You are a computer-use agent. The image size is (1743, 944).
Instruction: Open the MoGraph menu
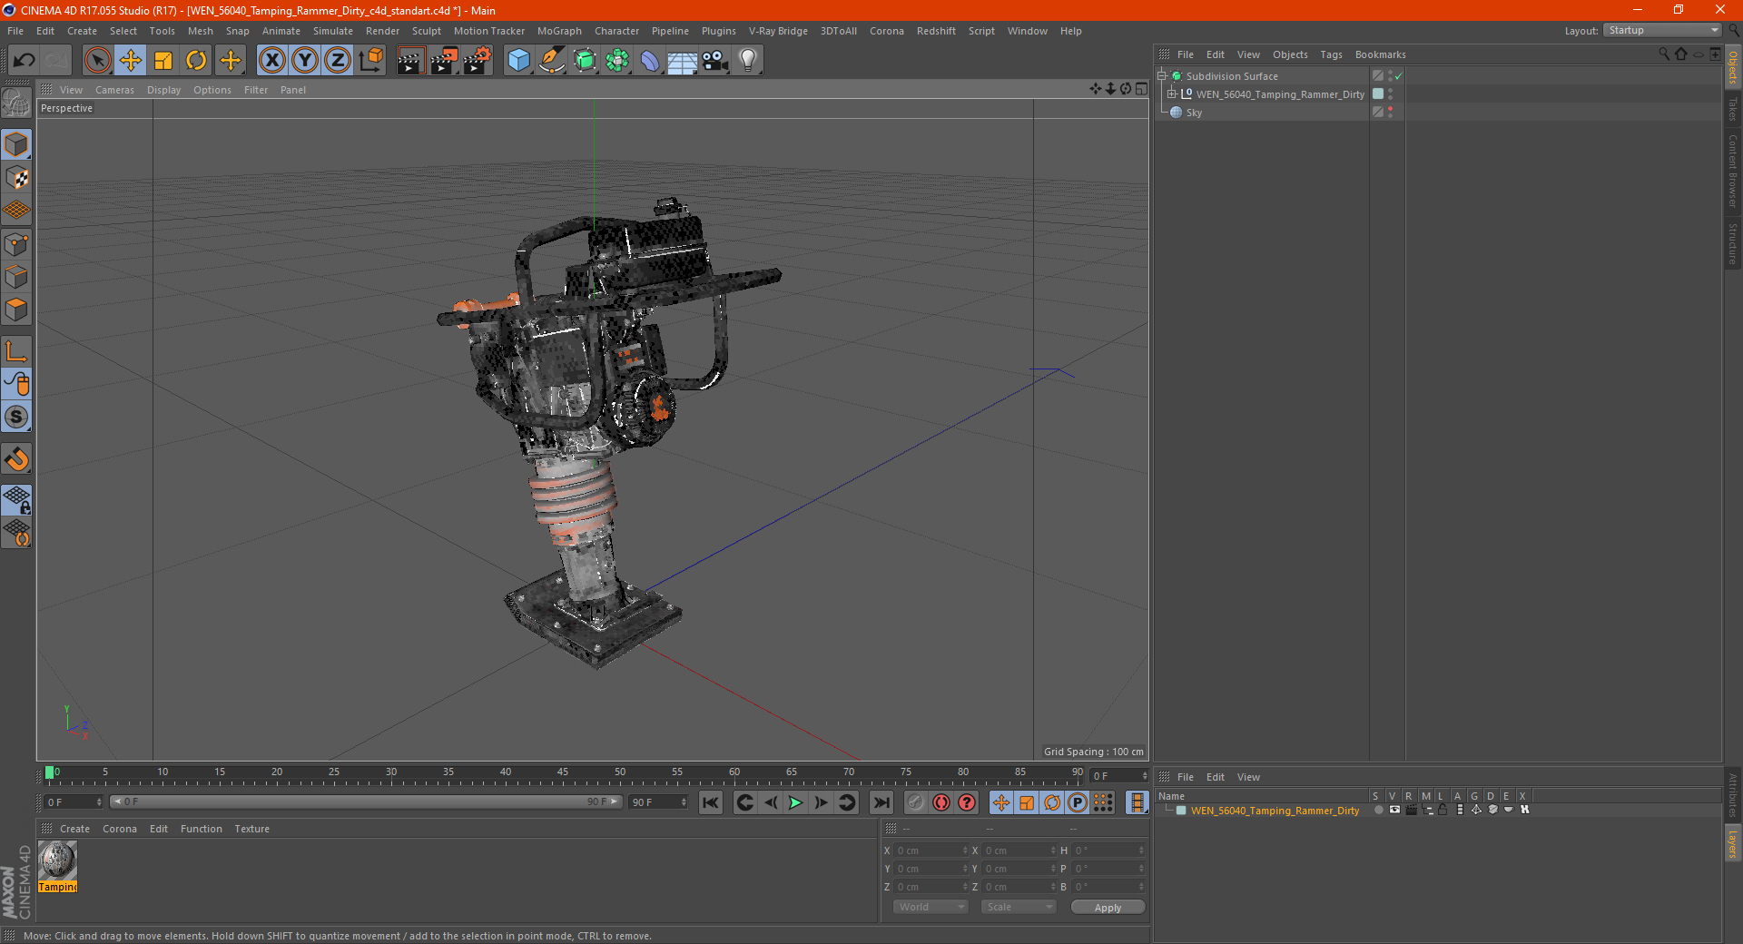(x=558, y=31)
